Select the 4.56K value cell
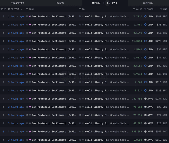The width and height of the screenshot is (169, 143). click(138, 82)
